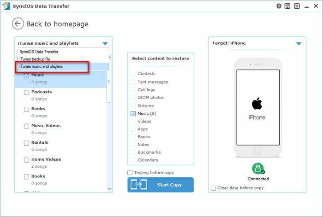Viewport: 323px width, 217px height.
Task: Check the first Books 0 songs checkbox
Action: point(26,109)
